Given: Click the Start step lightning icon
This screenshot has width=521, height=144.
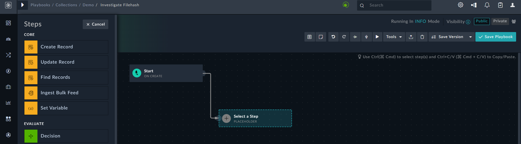Looking at the screenshot, I should pyautogui.click(x=137, y=73).
